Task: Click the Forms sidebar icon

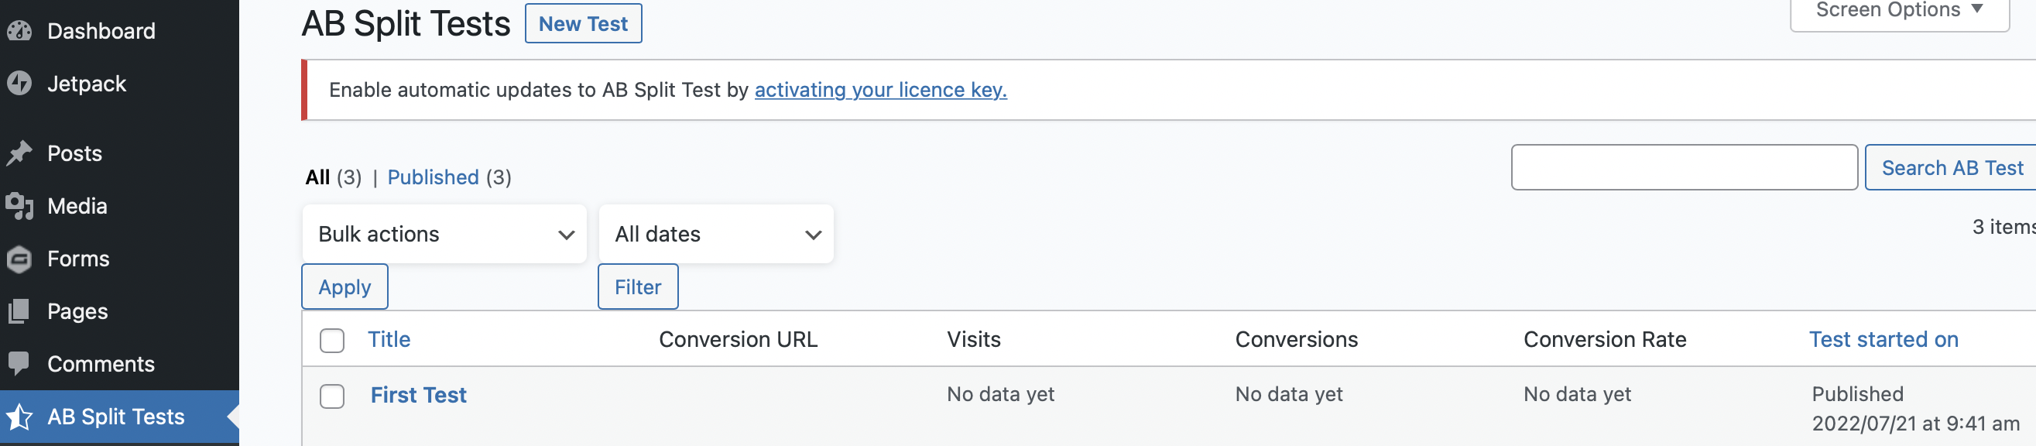Action: (x=19, y=259)
